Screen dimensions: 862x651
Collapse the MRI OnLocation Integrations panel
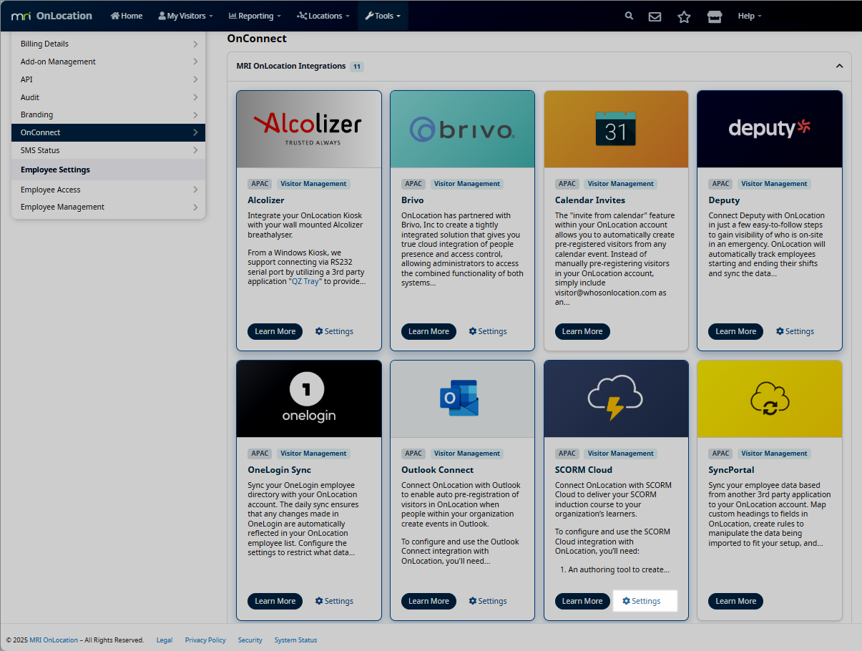tap(839, 67)
